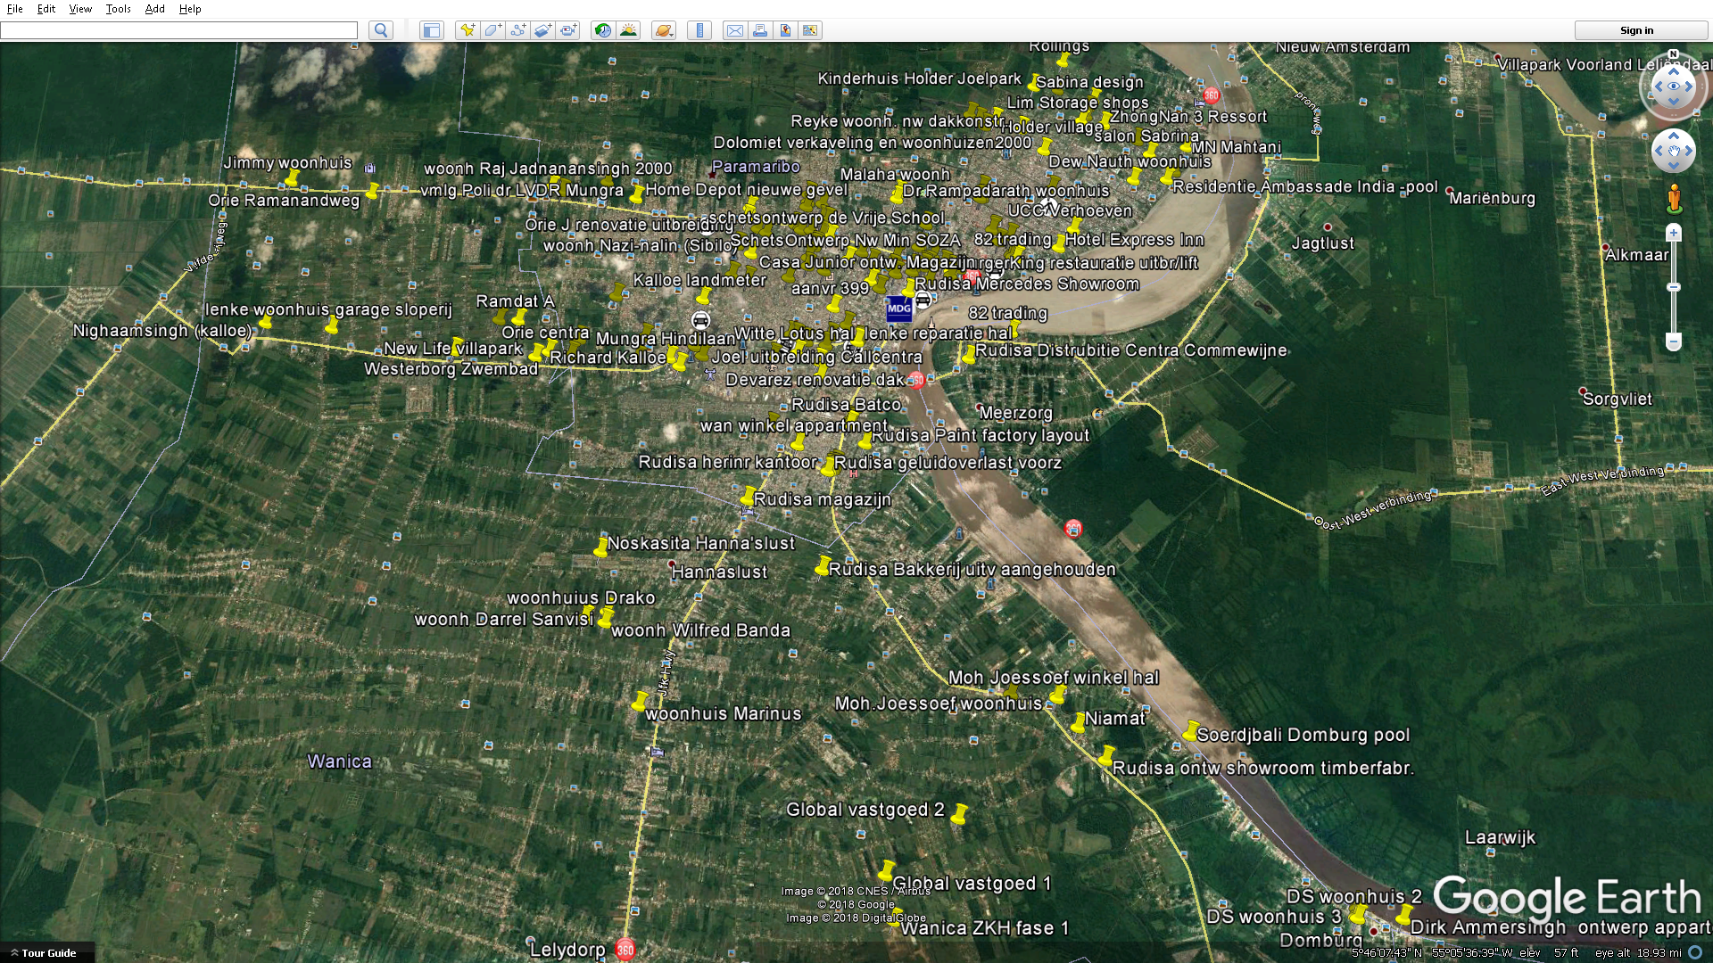
Task: Click 'Jimmy woonhuis' label
Action: coord(287,163)
